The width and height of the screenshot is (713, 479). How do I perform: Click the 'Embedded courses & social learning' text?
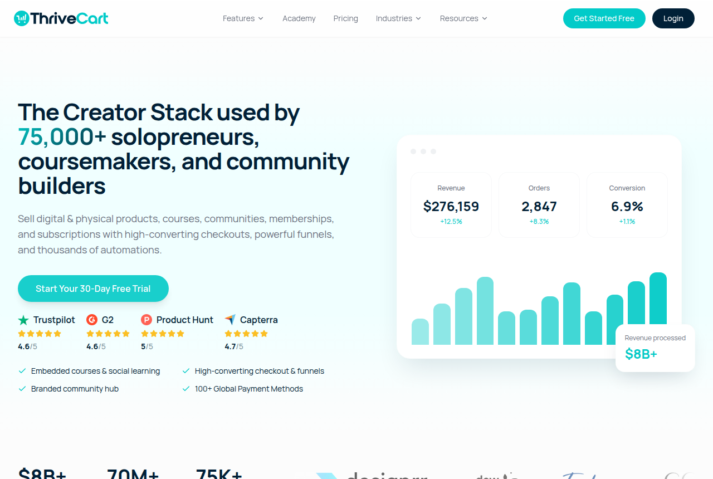[x=95, y=371]
